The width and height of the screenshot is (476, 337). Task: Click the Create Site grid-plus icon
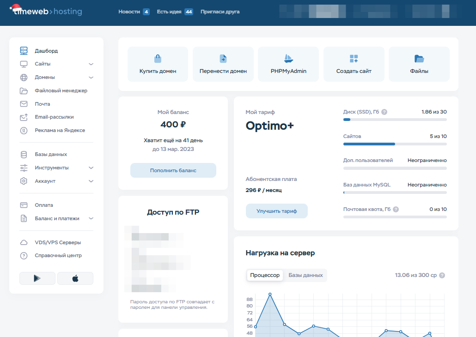[354, 59]
